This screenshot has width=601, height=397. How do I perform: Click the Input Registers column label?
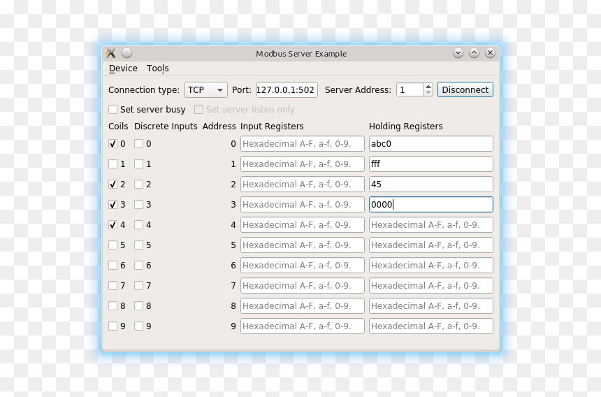pyautogui.click(x=272, y=127)
